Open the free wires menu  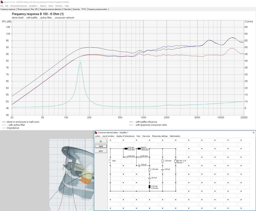click(x=146, y=136)
